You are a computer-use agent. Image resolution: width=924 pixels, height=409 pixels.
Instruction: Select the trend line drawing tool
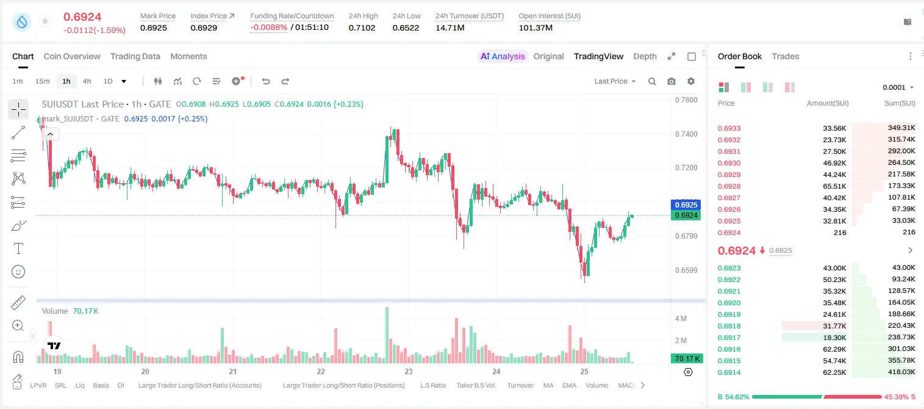coord(18,132)
